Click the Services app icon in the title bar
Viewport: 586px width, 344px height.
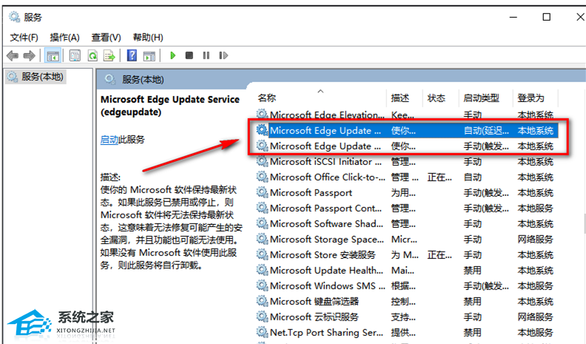coord(14,17)
